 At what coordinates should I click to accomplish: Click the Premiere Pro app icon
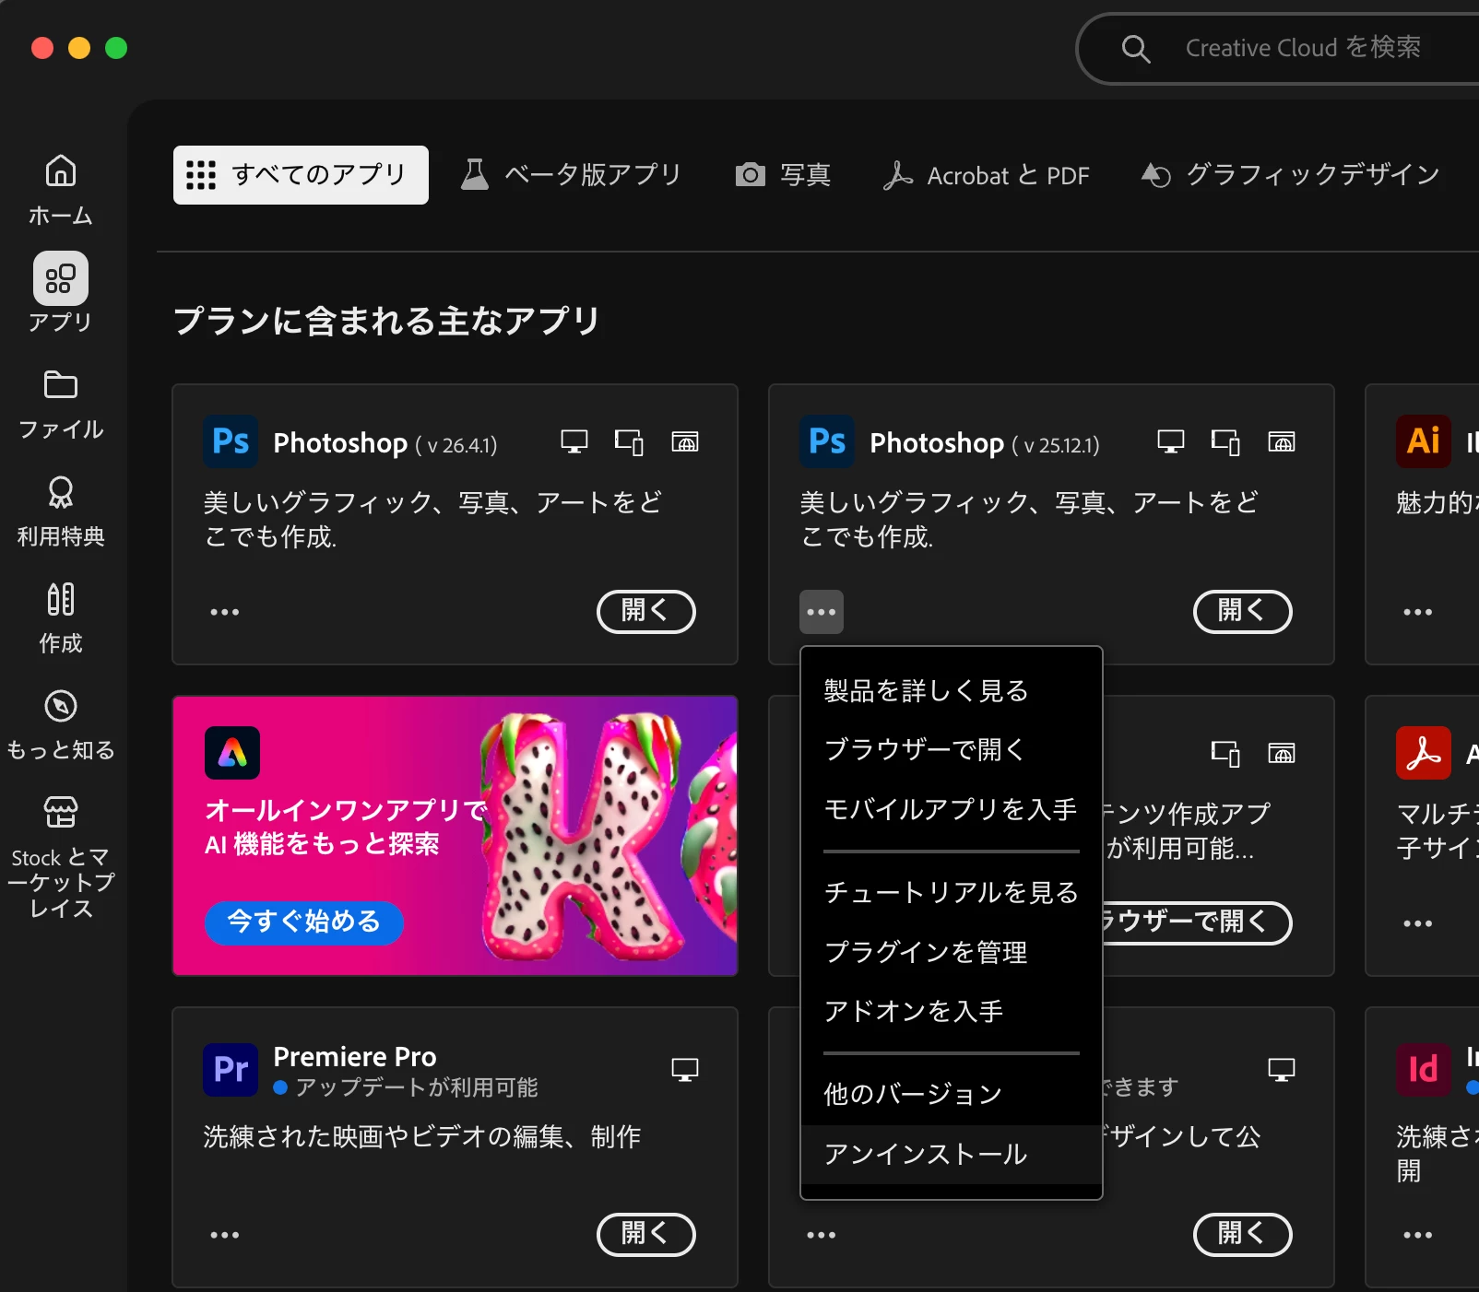point(231,1069)
